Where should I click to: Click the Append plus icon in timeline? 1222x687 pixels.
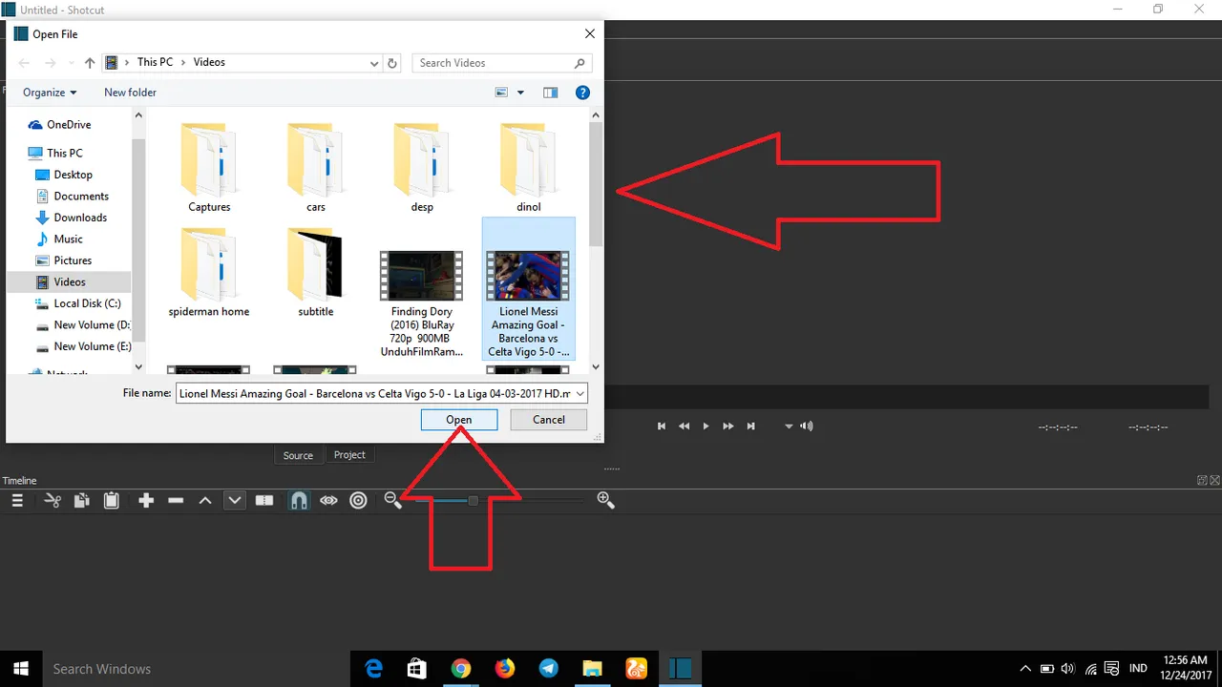pyautogui.click(x=146, y=500)
